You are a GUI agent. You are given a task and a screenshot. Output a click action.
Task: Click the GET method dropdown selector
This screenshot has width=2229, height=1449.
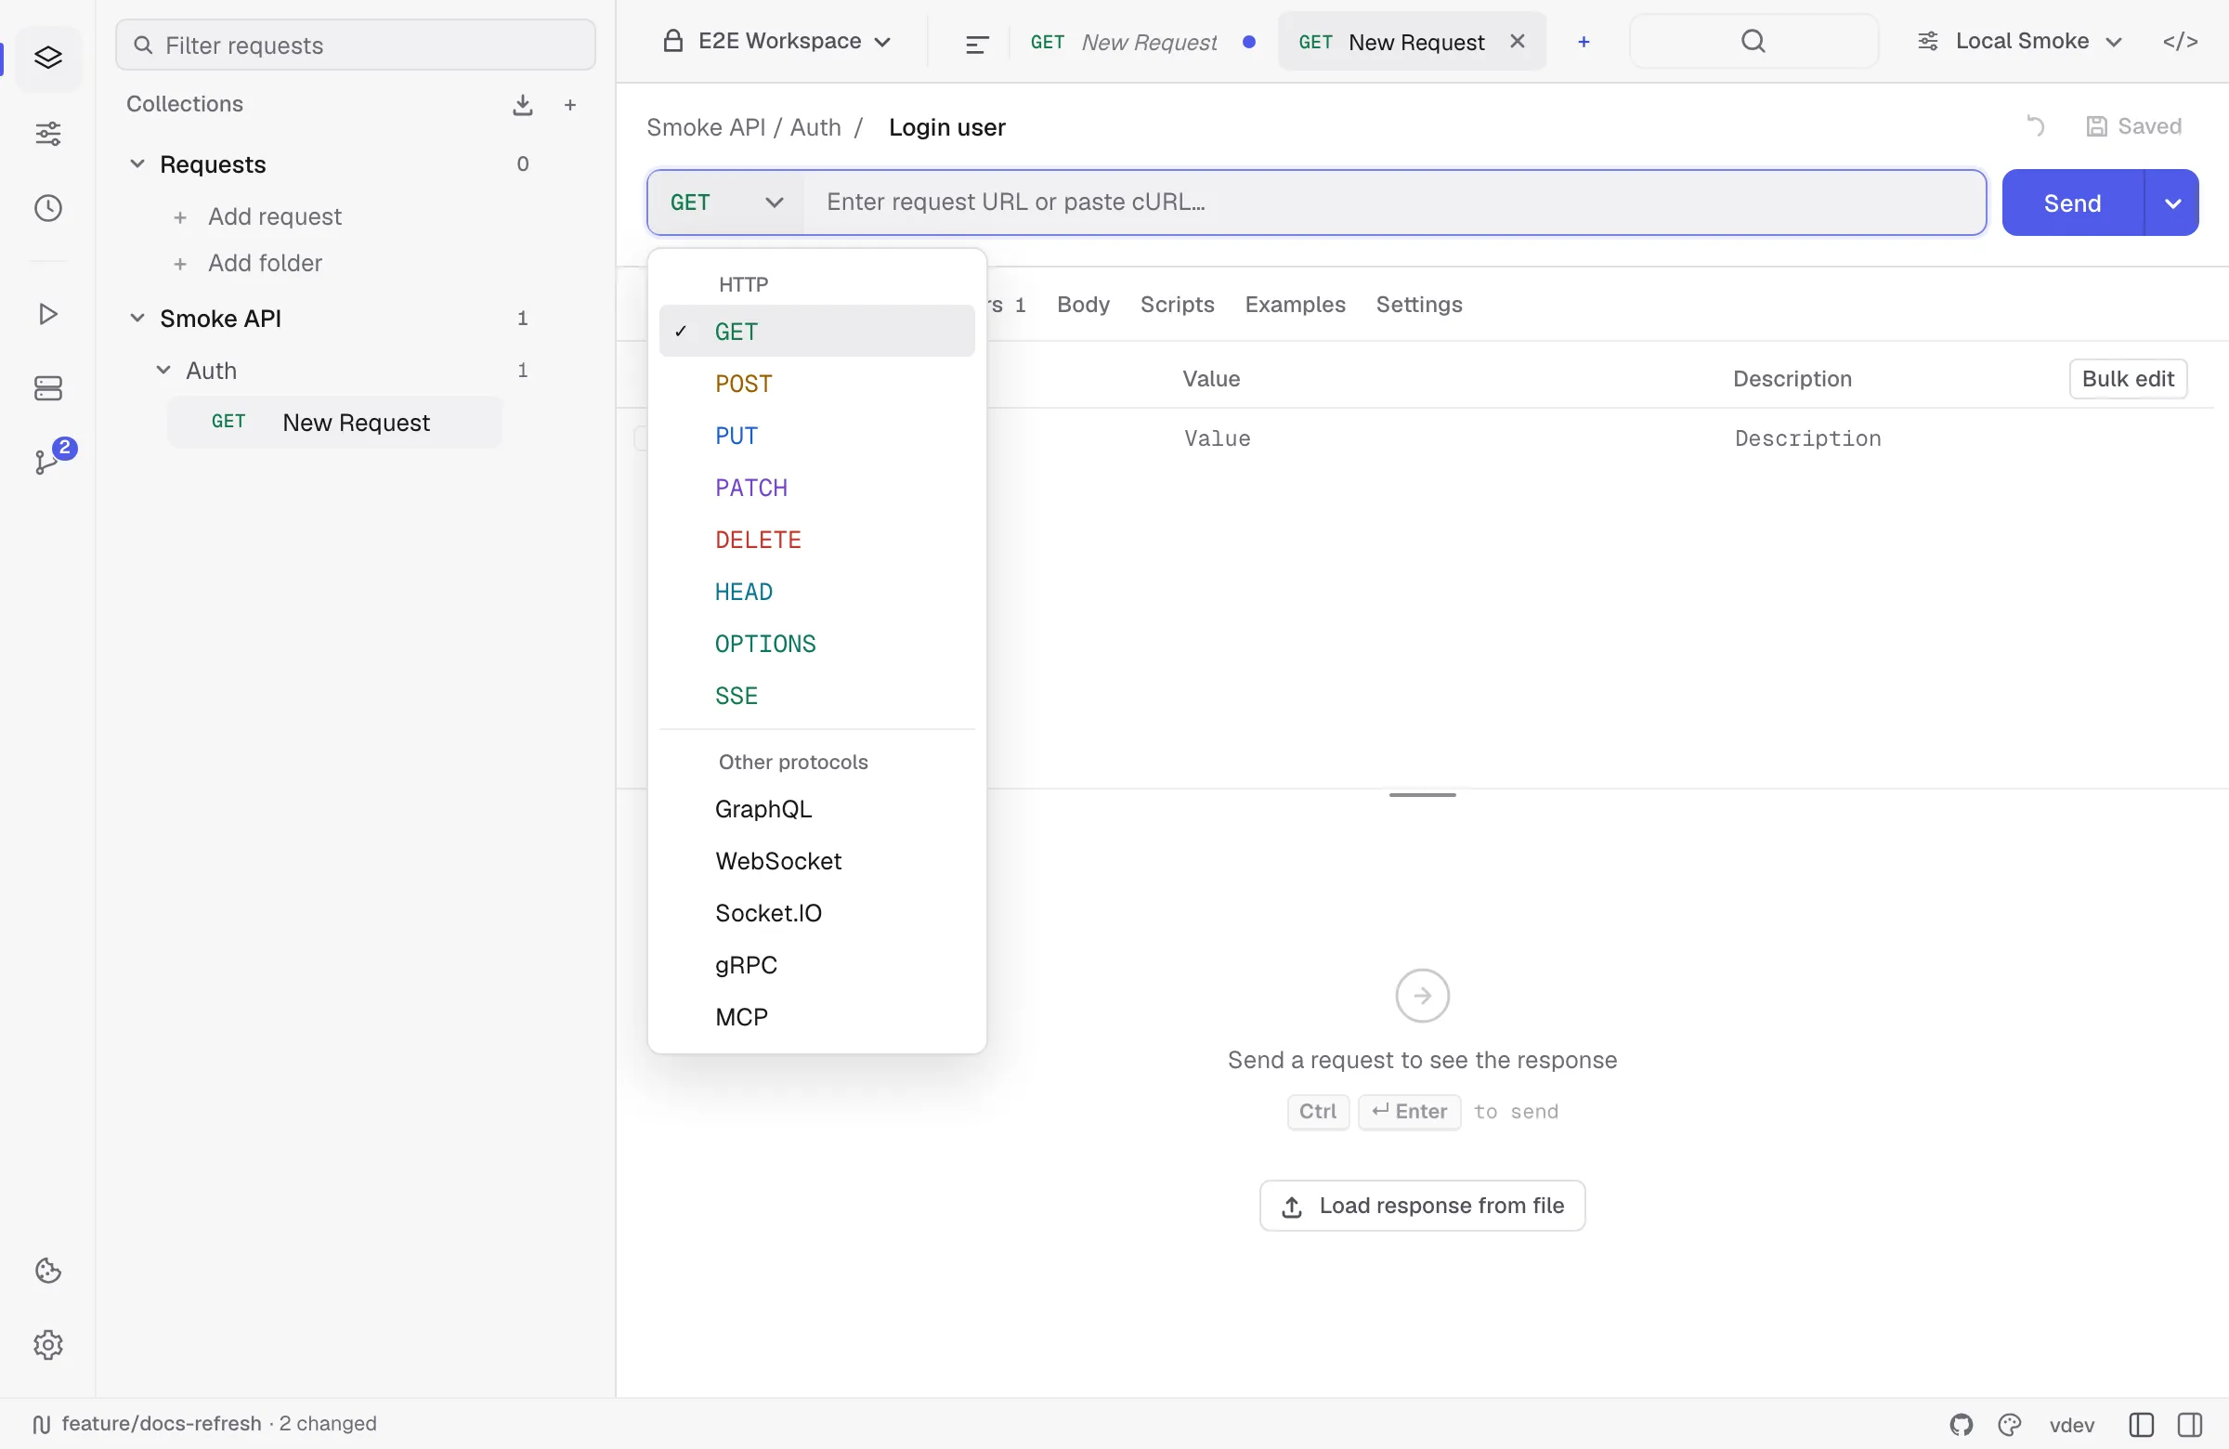[x=727, y=202]
